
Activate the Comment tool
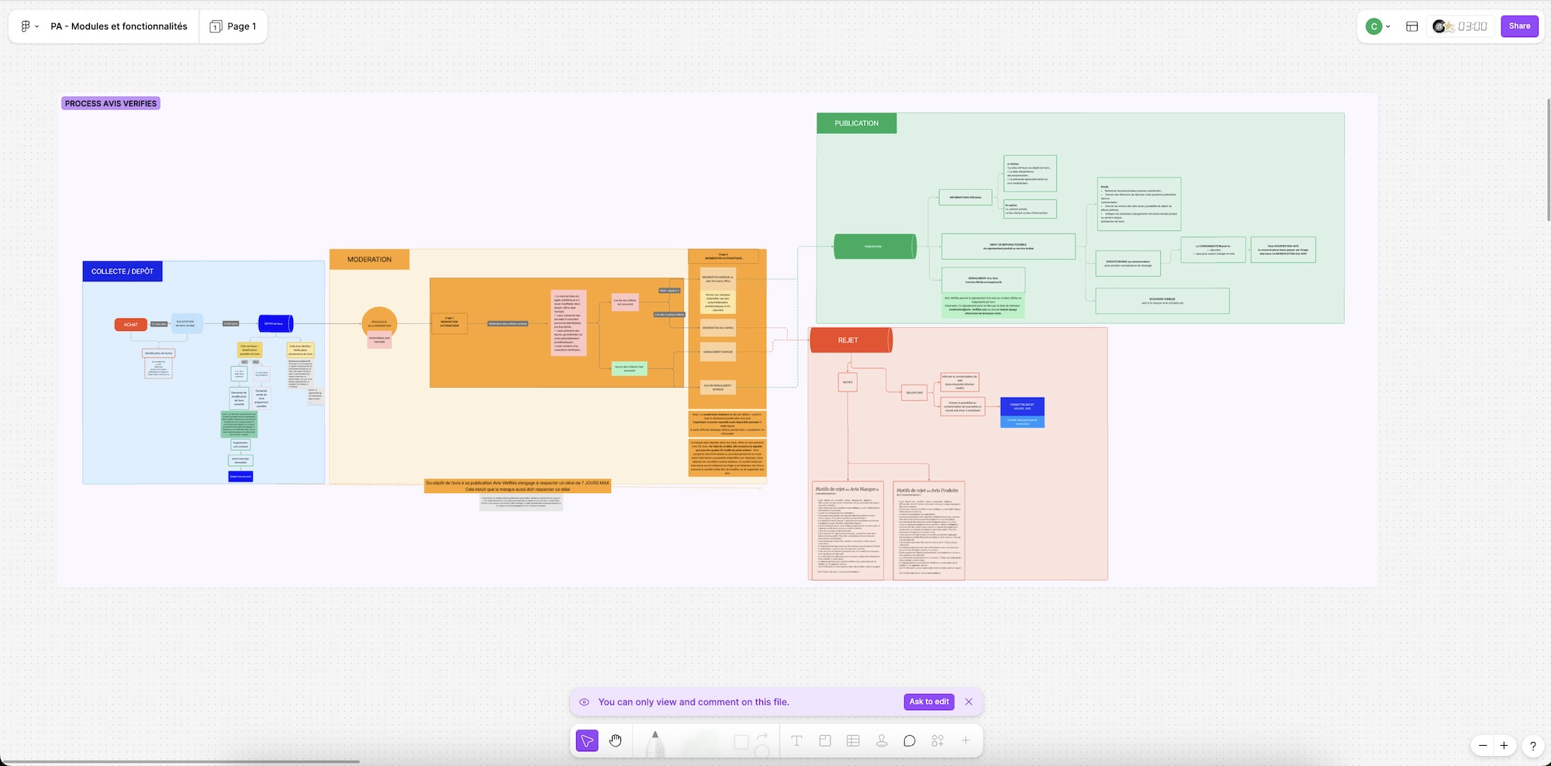[910, 741]
